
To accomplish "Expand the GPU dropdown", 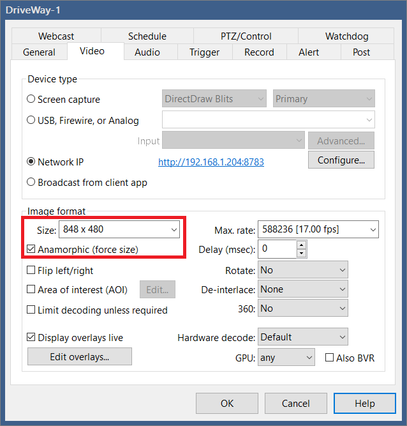I will coord(286,357).
